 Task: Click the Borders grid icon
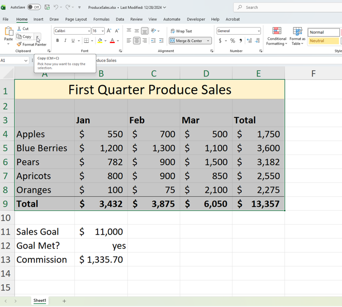86,41
